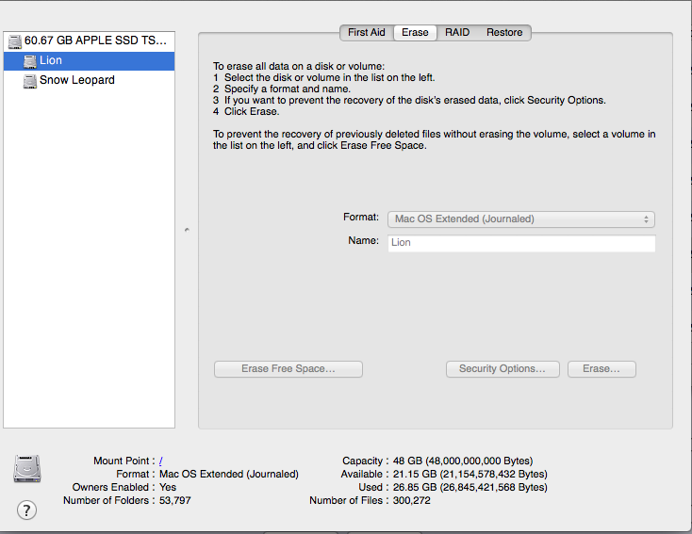692x534 pixels.
Task: Click the Capacity value 48 GB
Action: click(x=463, y=461)
